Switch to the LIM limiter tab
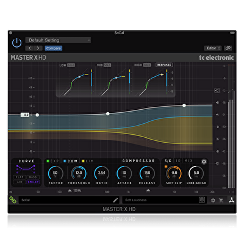This screenshot has height=244, width=244. click(x=88, y=161)
